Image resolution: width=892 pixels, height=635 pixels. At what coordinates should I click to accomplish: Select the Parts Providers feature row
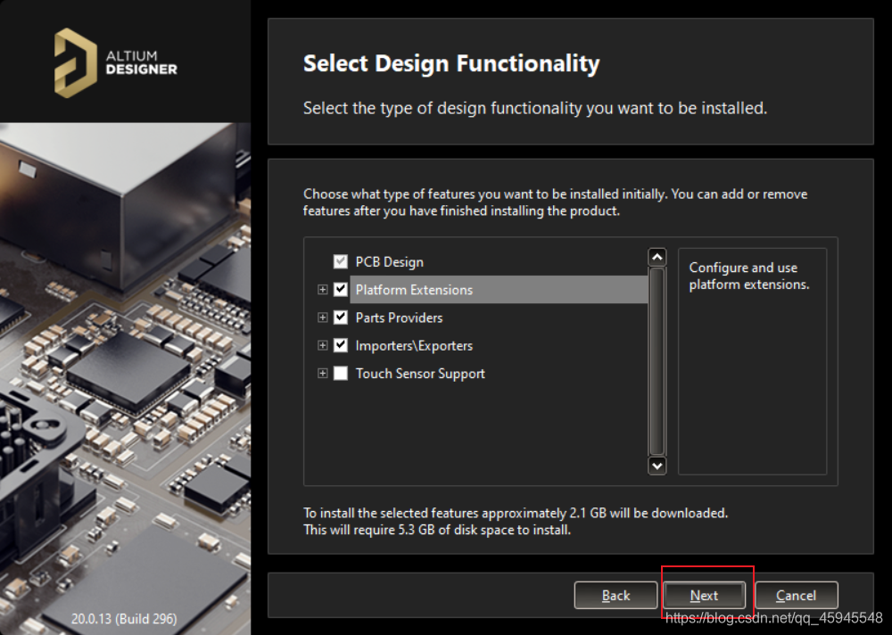399,317
